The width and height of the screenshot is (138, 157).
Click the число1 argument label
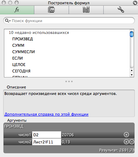[x=25, y=135]
